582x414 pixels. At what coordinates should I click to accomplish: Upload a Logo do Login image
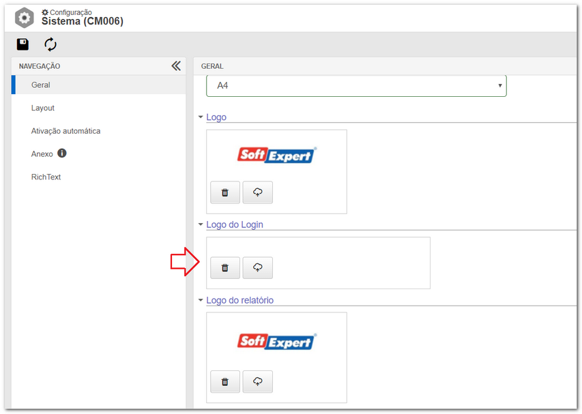click(x=258, y=267)
